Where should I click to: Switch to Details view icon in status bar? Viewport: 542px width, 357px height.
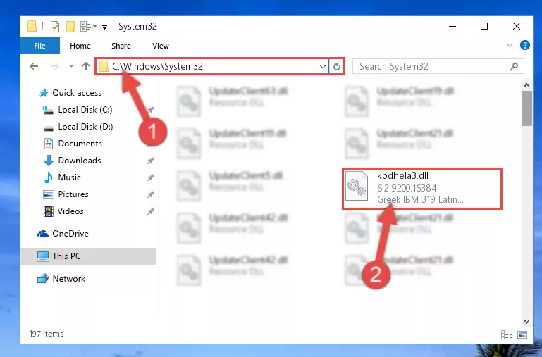pyautogui.click(x=506, y=334)
